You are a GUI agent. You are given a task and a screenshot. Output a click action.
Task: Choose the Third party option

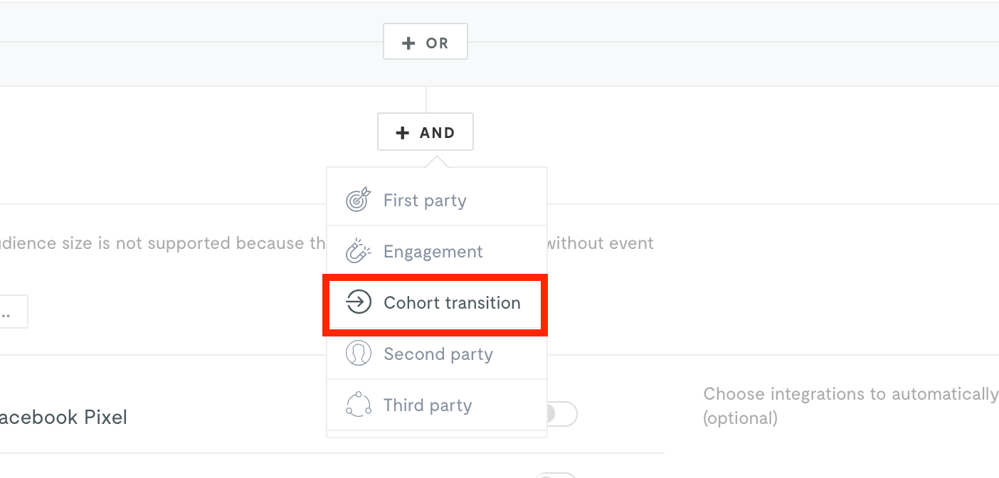[437, 405]
